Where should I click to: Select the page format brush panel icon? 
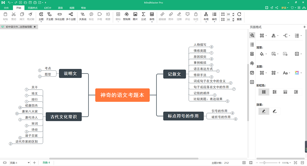252,35
